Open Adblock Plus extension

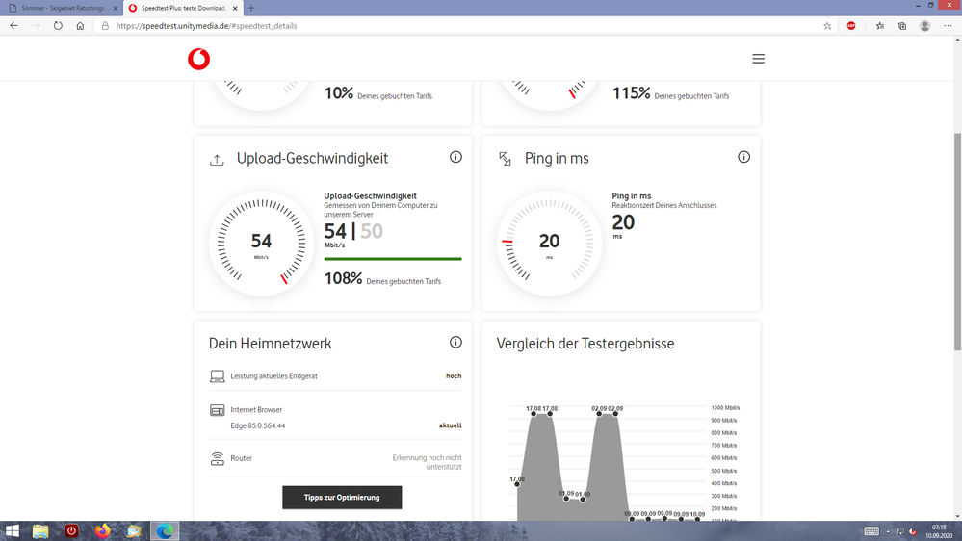click(851, 26)
